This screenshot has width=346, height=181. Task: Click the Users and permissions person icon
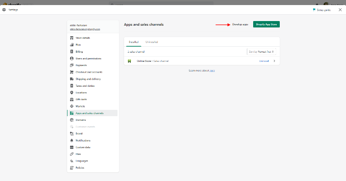pyautogui.click(x=72, y=59)
